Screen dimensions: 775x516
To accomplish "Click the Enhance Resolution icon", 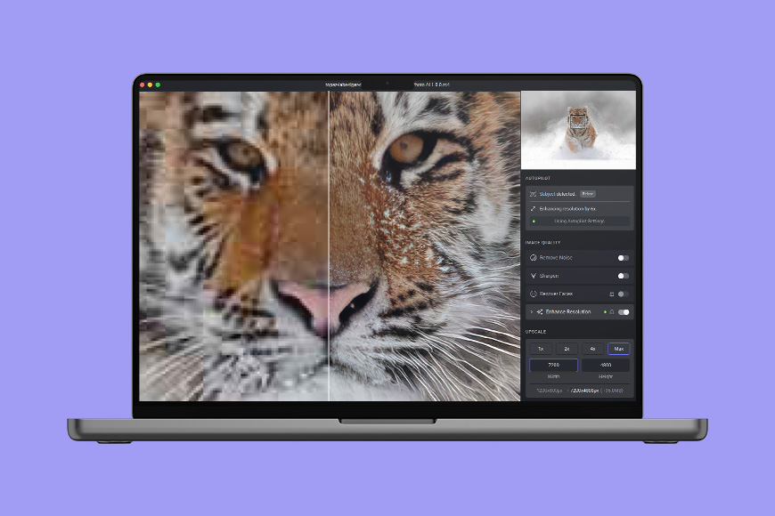I will pos(541,312).
